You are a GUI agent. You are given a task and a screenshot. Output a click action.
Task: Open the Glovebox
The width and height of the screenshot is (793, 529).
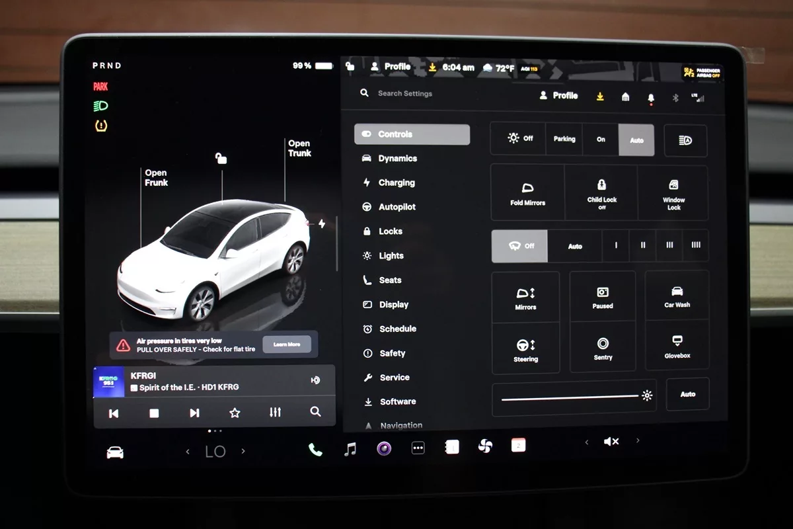[677, 346]
